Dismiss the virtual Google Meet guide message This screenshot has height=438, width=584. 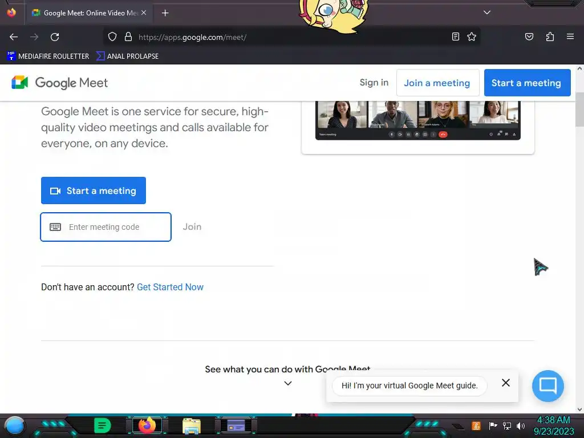506,383
